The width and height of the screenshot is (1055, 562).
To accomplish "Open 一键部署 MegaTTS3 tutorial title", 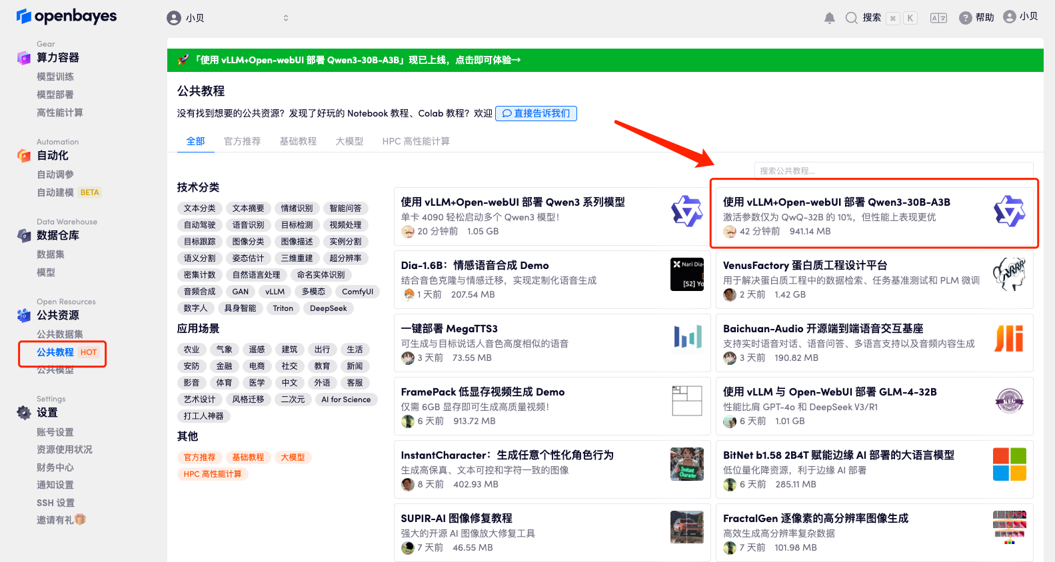I will coord(449,328).
